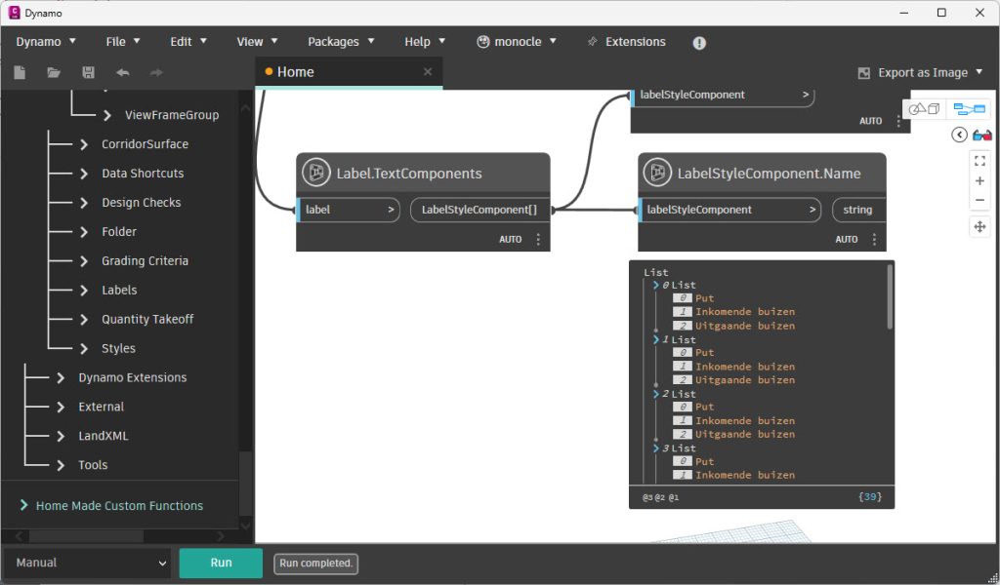1000x585 pixels.
Task: Activate the pan tool
Action: pyautogui.click(x=979, y=225)
